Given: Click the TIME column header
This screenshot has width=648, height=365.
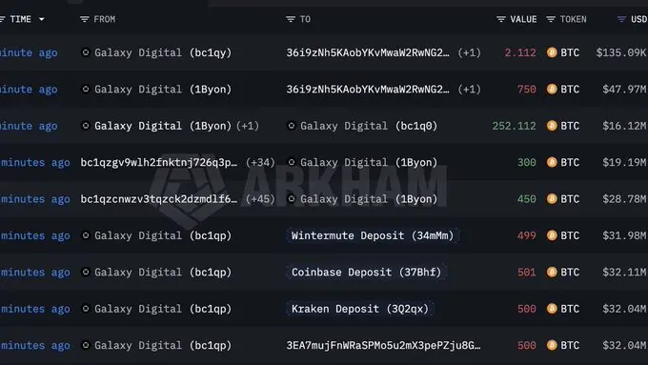Looking at the screenshot, I should pos(20,19).
